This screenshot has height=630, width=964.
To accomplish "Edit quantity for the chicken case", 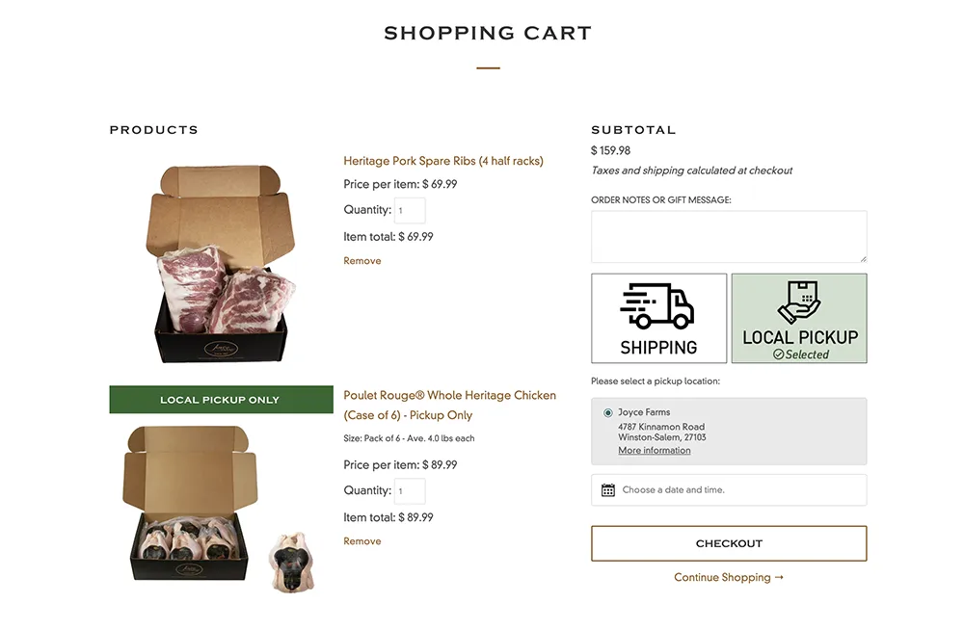I will [x=409, y=490].
